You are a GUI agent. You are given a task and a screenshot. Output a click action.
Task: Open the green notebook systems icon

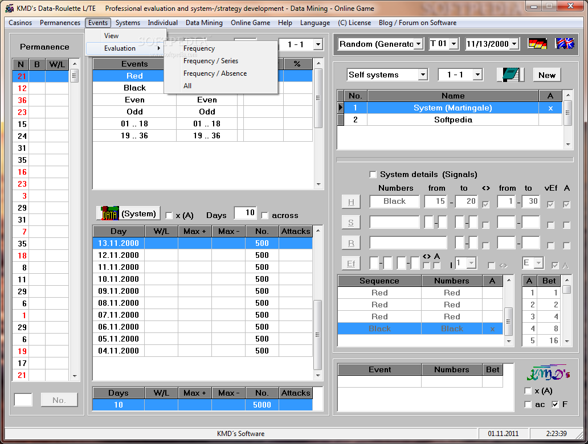[510, 75]
